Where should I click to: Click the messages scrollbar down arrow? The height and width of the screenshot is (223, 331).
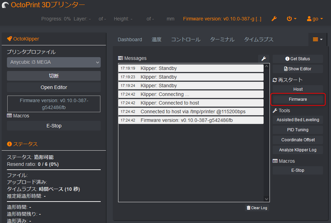coord(267,199)
